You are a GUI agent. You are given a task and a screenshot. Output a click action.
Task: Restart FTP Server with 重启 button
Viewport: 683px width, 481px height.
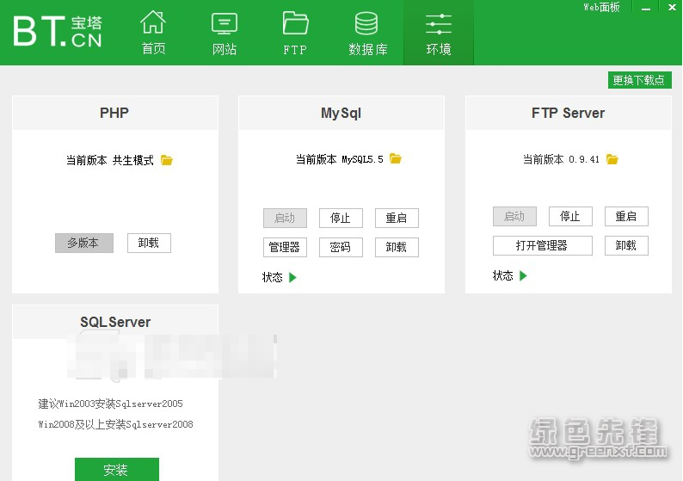626,216
